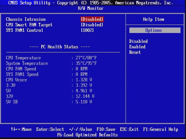
Task: Open CPU Smart FAN Target [Disabled] value
Action: [92, 25]
